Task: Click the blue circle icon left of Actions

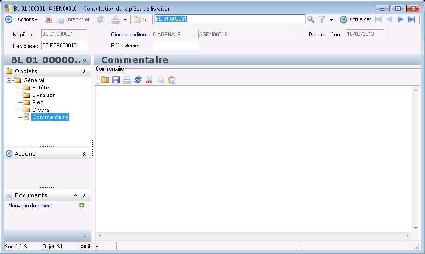Action: 9,19
